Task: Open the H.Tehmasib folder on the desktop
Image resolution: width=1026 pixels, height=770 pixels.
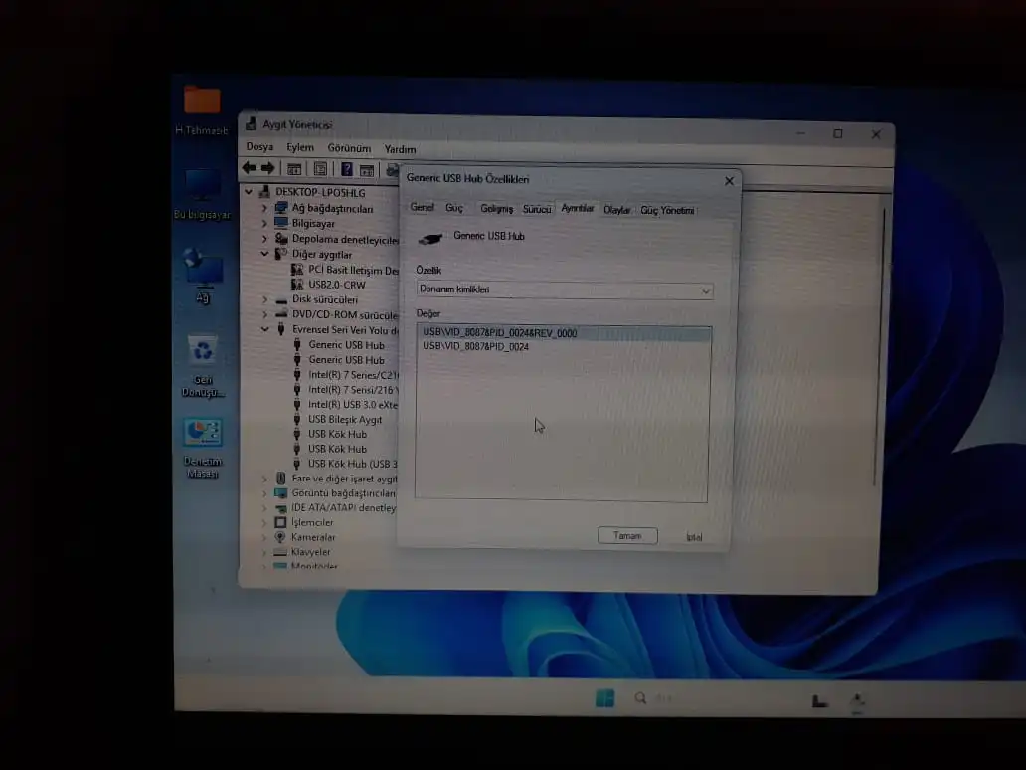Action: pos(202,109)
